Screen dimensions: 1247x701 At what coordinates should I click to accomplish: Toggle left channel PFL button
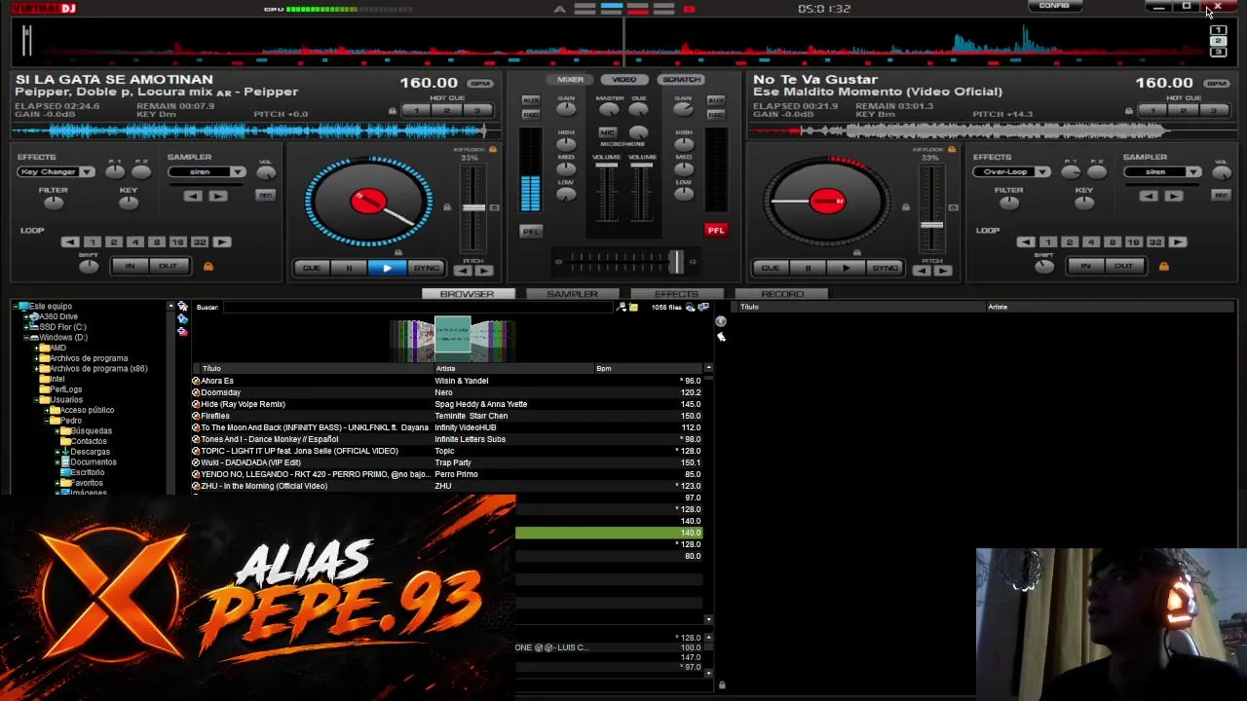[531, 231]
